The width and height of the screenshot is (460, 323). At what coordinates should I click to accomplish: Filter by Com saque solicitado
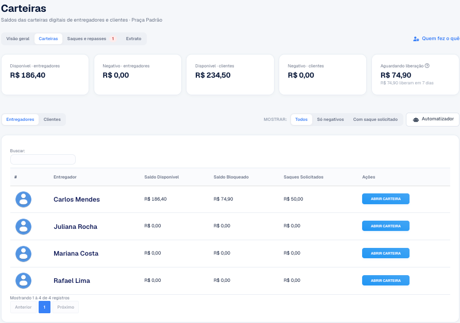pos(375,119)
